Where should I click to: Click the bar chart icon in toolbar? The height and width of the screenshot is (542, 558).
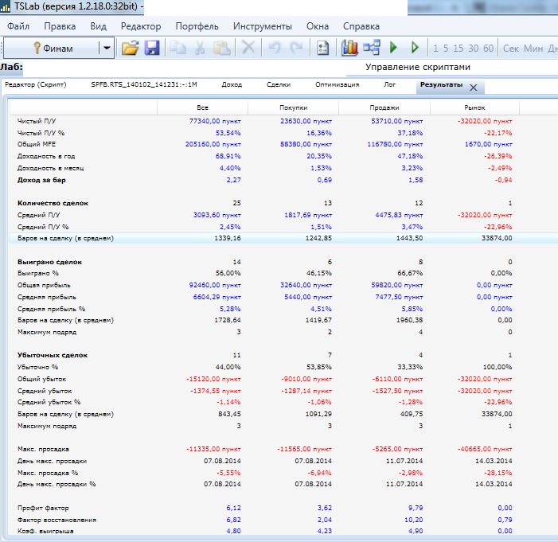tap(349, 48)
